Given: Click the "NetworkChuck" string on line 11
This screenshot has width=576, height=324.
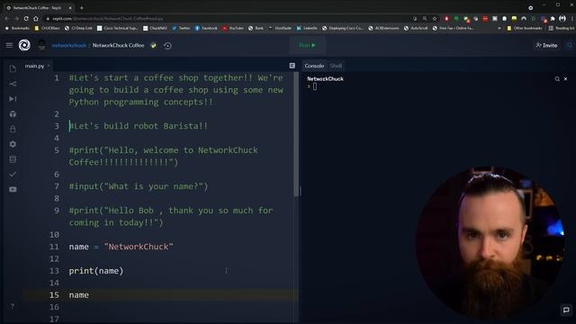Looking at the screenshot, I should (x=139, y=247).
